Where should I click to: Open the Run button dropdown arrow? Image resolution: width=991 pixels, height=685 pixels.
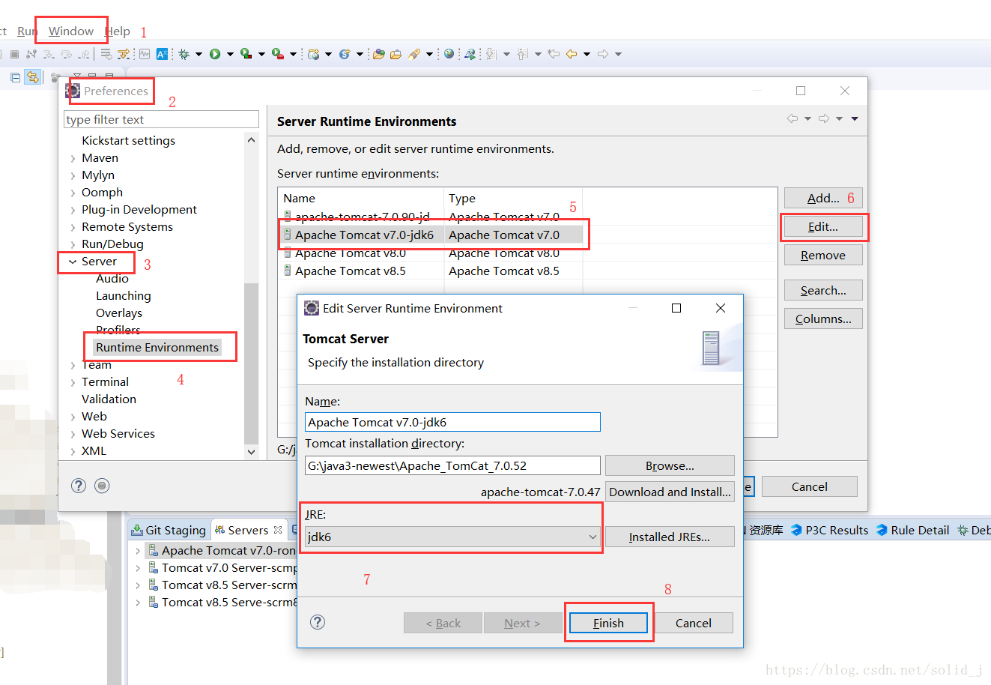point(230,54)
